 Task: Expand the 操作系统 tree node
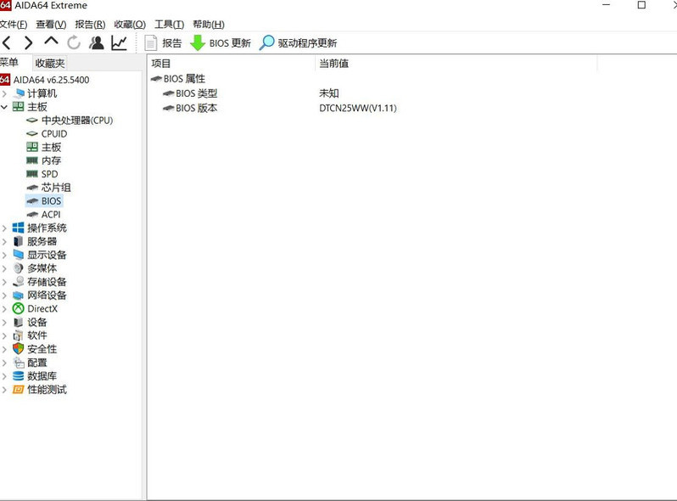5,228
